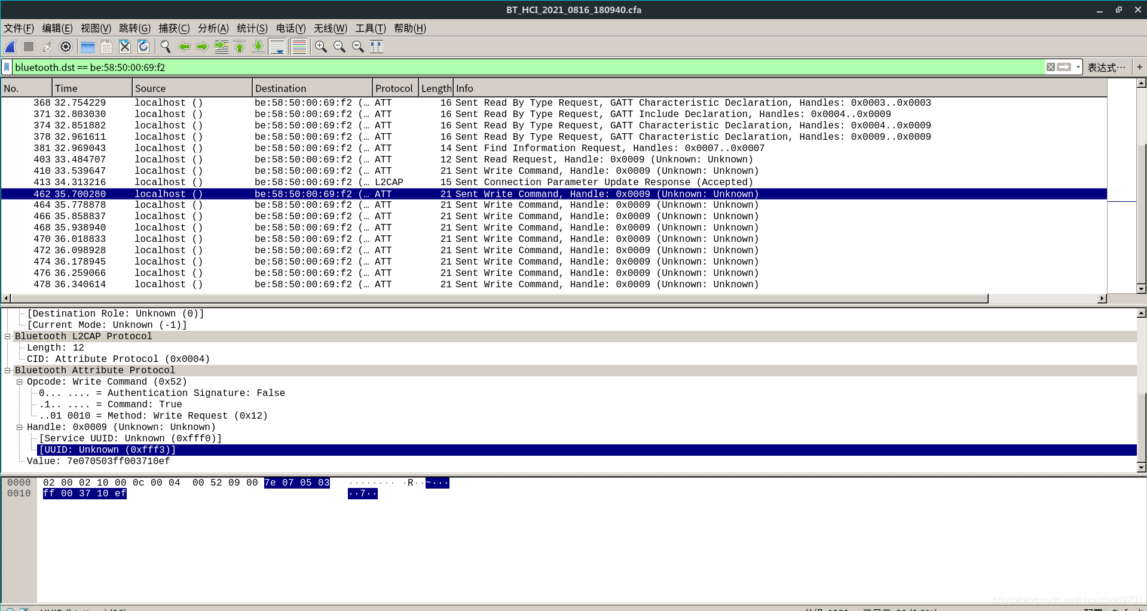Select packet 478 Write Command row
The width and height of the screenshot is (1147, 611).
553,284
